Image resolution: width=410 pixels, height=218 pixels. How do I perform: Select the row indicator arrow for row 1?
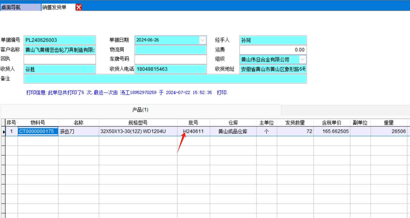[x=3, y=131]
